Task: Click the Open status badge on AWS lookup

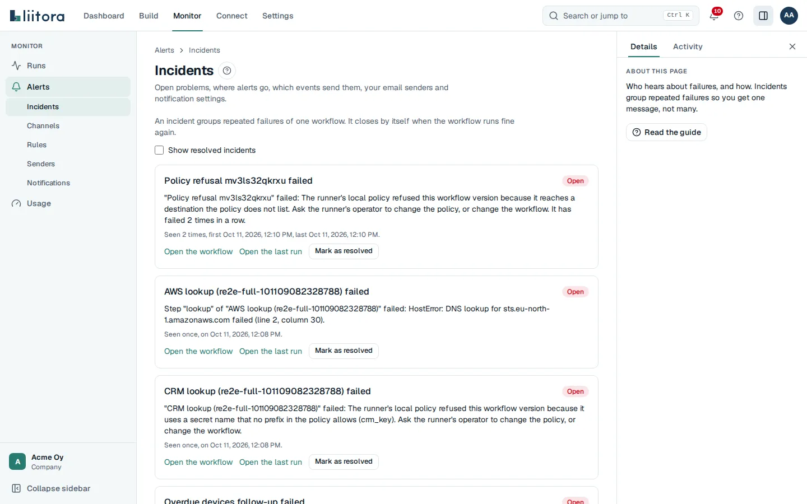Action: point(575,292)
